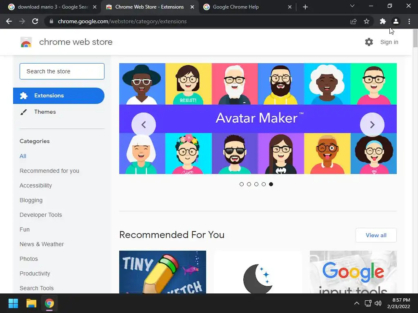
Task: Show hidden icons in the system tray
Action: [357, 303]
